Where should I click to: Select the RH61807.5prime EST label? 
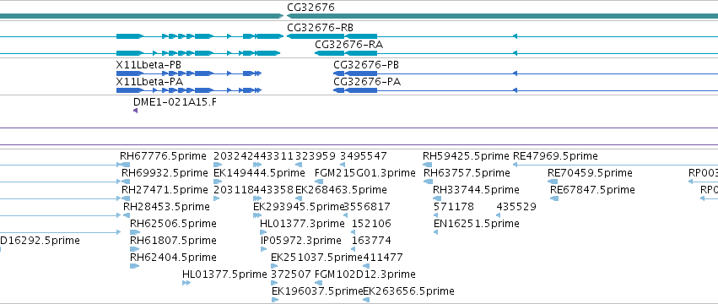(x=174, y=241)
